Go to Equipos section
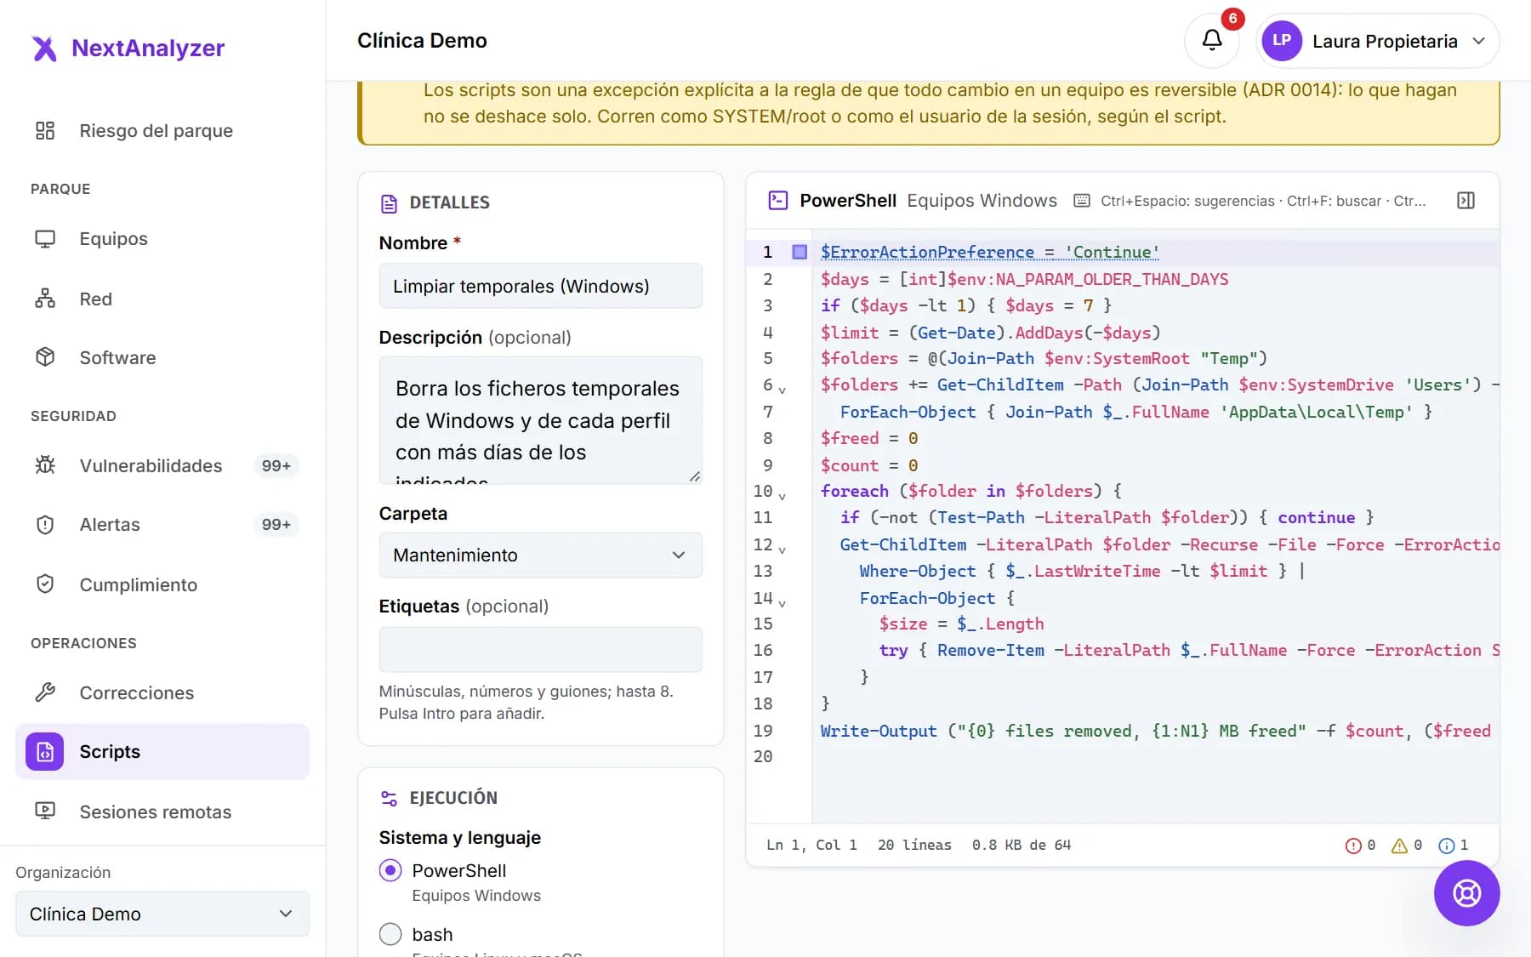1531x957 pixels. [x=162, y=238]
